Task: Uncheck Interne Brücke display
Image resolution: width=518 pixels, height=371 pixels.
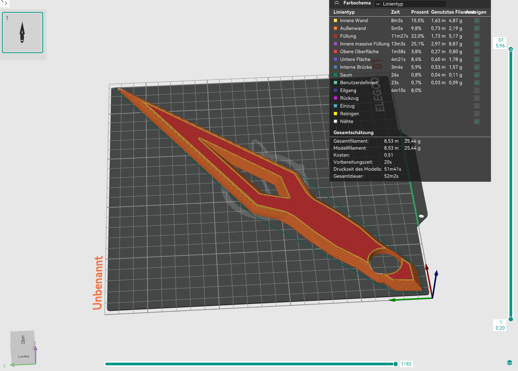Action: [x=477, y=67]
